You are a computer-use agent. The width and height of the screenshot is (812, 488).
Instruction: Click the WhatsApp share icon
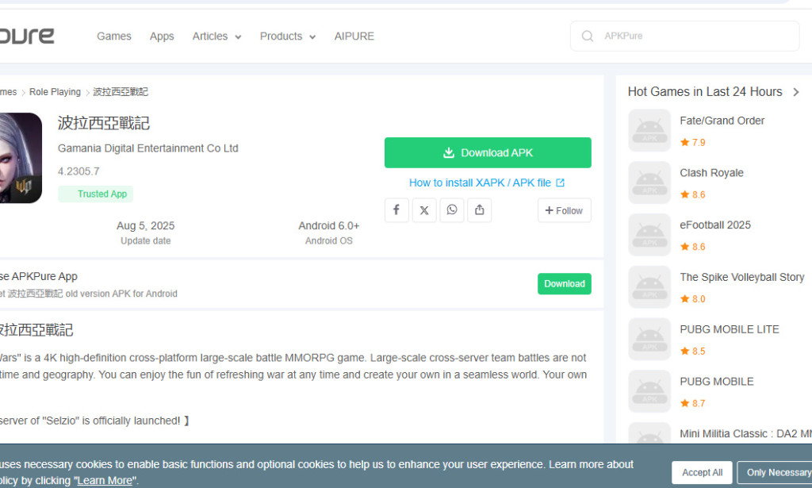(452, 209)
